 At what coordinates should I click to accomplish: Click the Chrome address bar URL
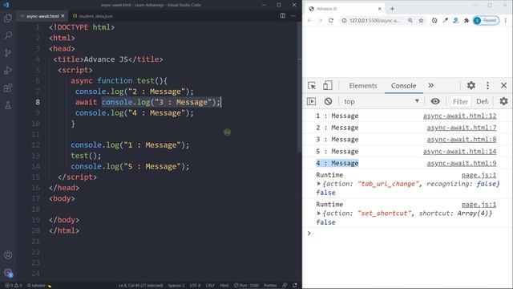(x=374, y=20)
